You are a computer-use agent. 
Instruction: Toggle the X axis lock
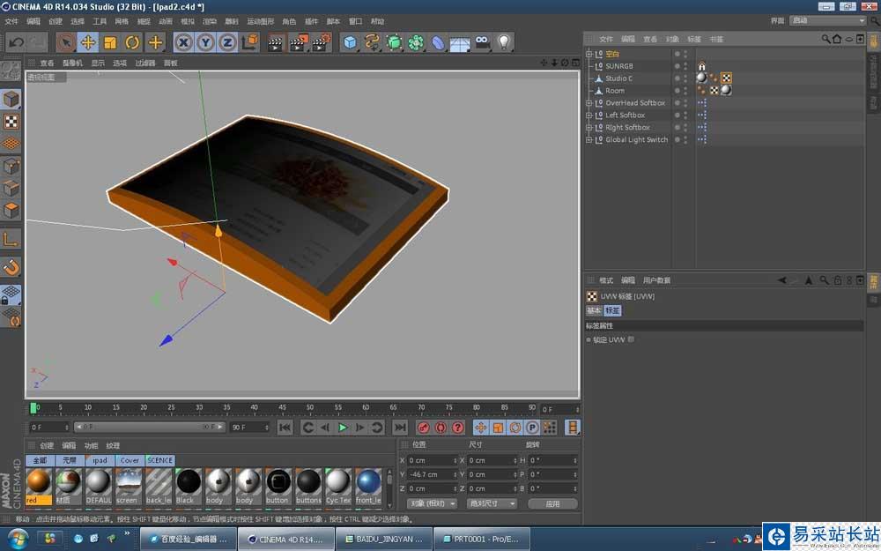183,42
